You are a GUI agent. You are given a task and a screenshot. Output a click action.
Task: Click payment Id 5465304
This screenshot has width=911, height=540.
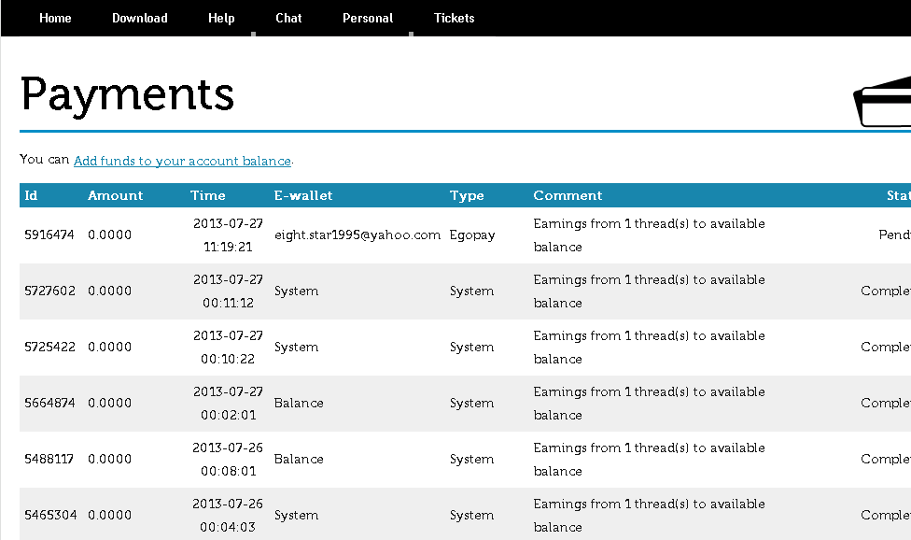tap(49, 516)
